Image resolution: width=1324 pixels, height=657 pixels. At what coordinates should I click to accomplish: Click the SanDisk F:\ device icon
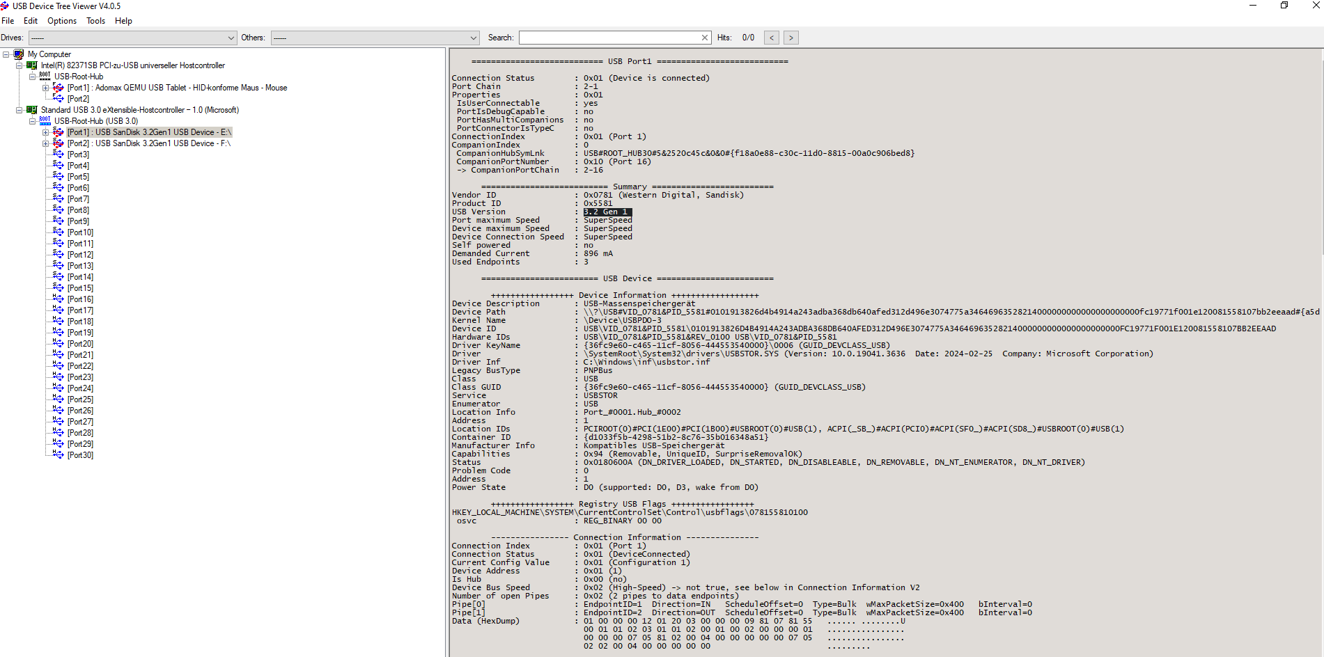click(x=59, y=143)
